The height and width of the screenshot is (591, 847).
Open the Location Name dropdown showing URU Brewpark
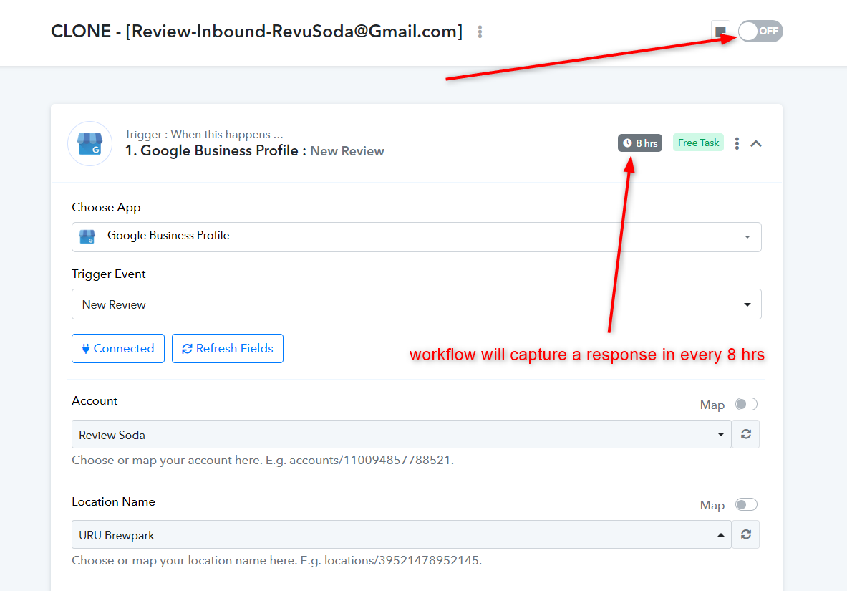coord(402,535)
